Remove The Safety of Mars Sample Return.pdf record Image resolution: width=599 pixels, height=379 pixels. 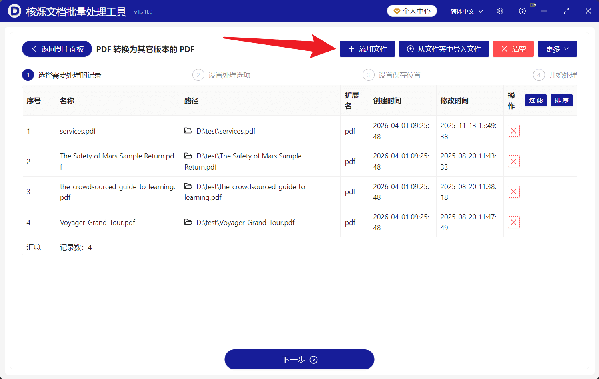point(513,161)
